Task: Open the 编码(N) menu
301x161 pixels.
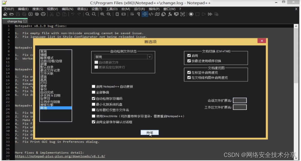Action: [x=68, y=9]
